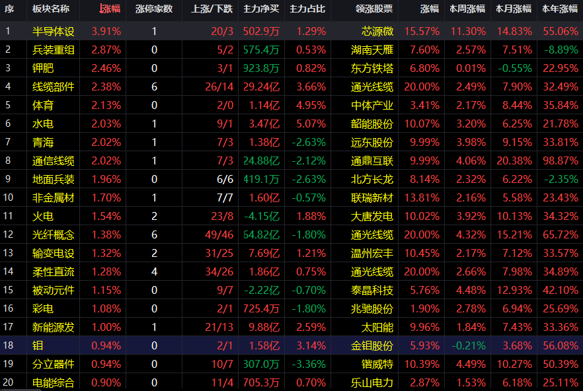The image size is (583, 391).
Task: Click leading stock 温州宏丰
Action: click(371, 254)
